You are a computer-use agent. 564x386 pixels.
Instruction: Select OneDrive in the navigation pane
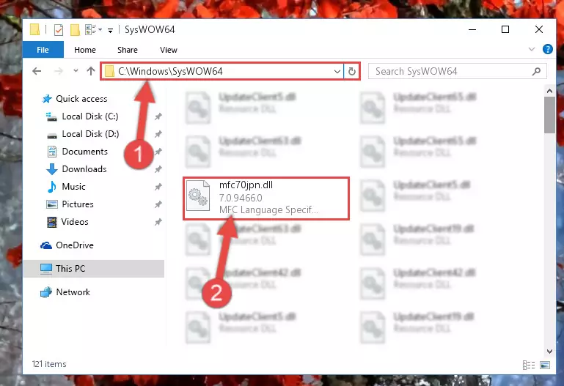[75, 245]
